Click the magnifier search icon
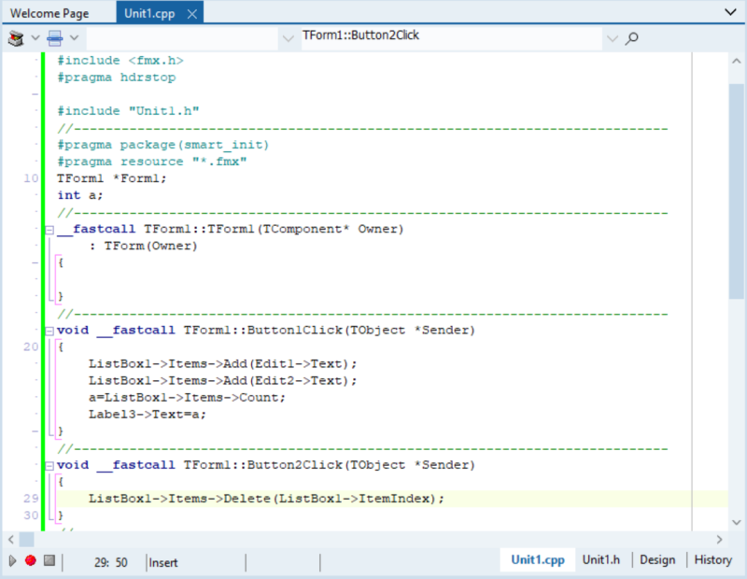The height and width of the screenshot is (579, 747). click(x=632, y=37)
